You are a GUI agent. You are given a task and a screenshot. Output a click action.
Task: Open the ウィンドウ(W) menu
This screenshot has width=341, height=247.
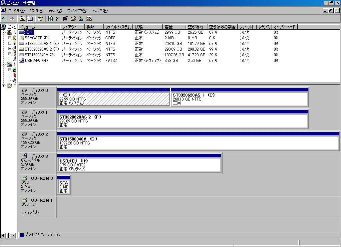[77, 11]
